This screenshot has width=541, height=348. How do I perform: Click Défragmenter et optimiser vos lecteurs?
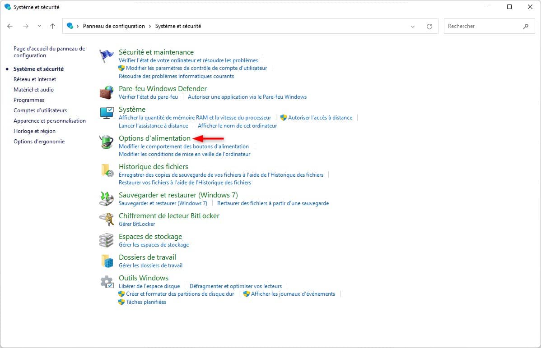tap(236, 286)
